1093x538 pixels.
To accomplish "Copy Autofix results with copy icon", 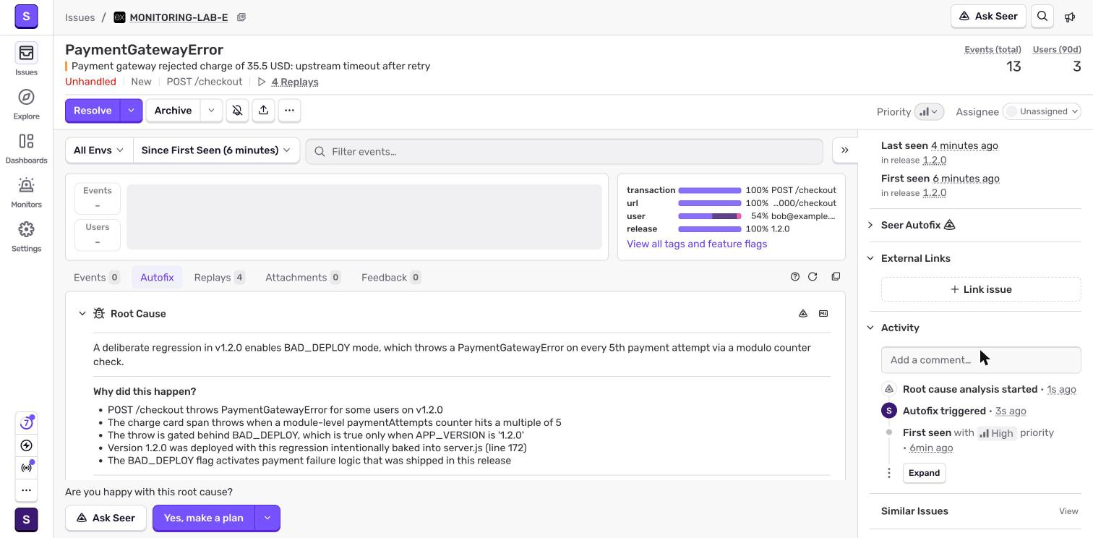I will tap(836, 277).
